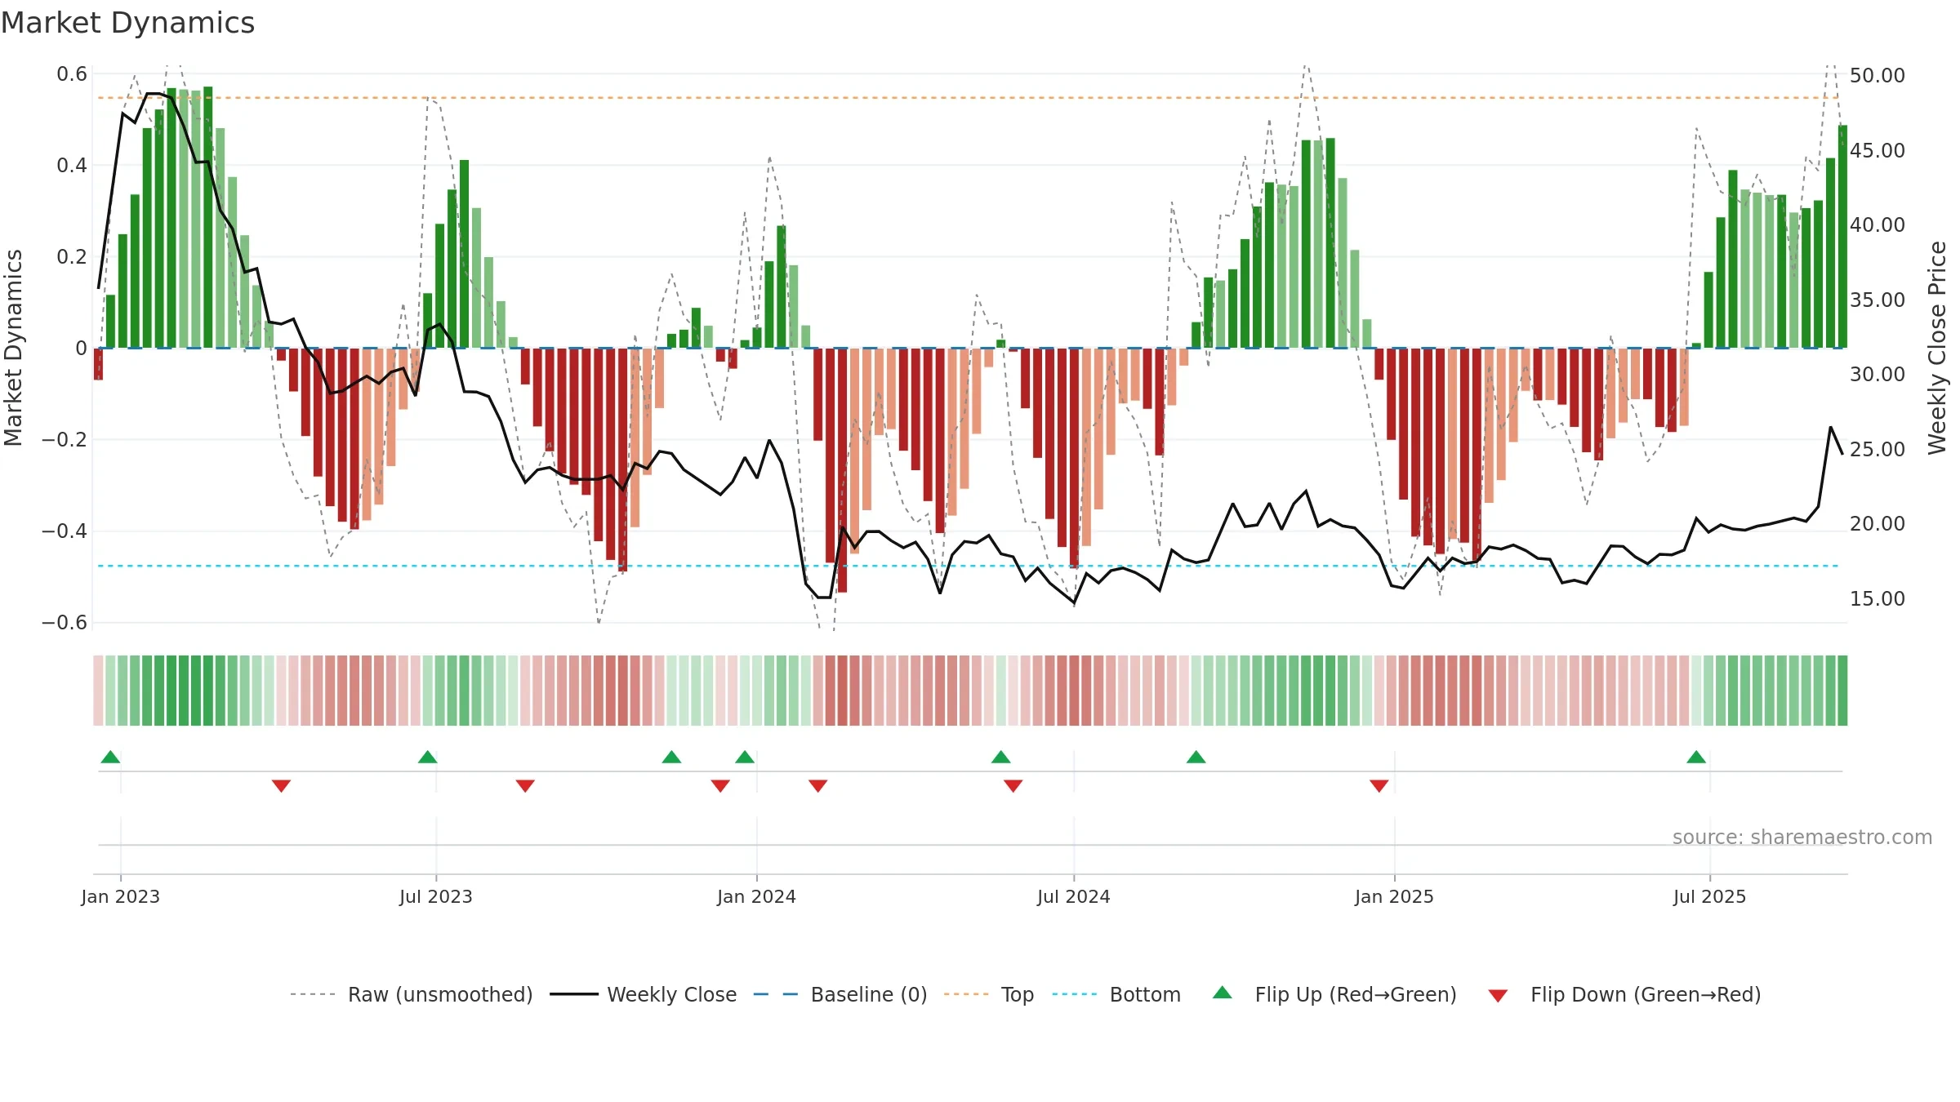This screenshot has width=1960, height=1102.
Task: Click the 0.6 left axis tick label
Action: (72, 74)
